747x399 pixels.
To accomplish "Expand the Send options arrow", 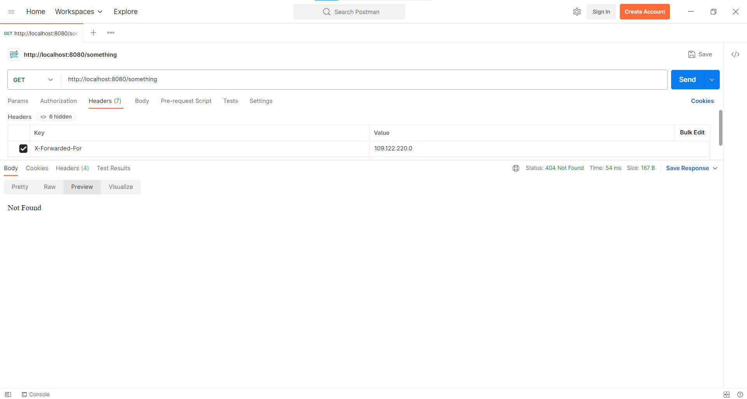I will tap(712, 80).
